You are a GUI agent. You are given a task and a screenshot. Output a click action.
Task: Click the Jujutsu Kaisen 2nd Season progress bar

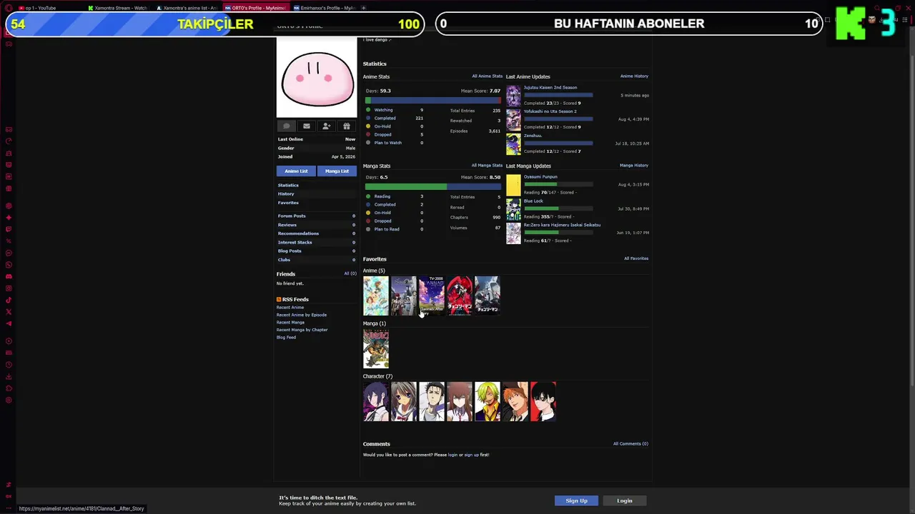click(558, 95)
